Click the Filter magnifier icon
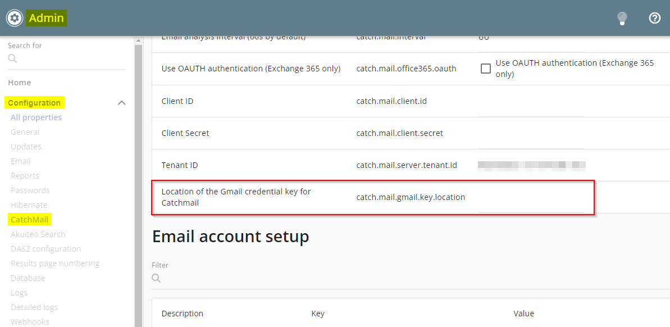Image resolution: width=670 pixels, height=327 pixels. click(157, 278)
